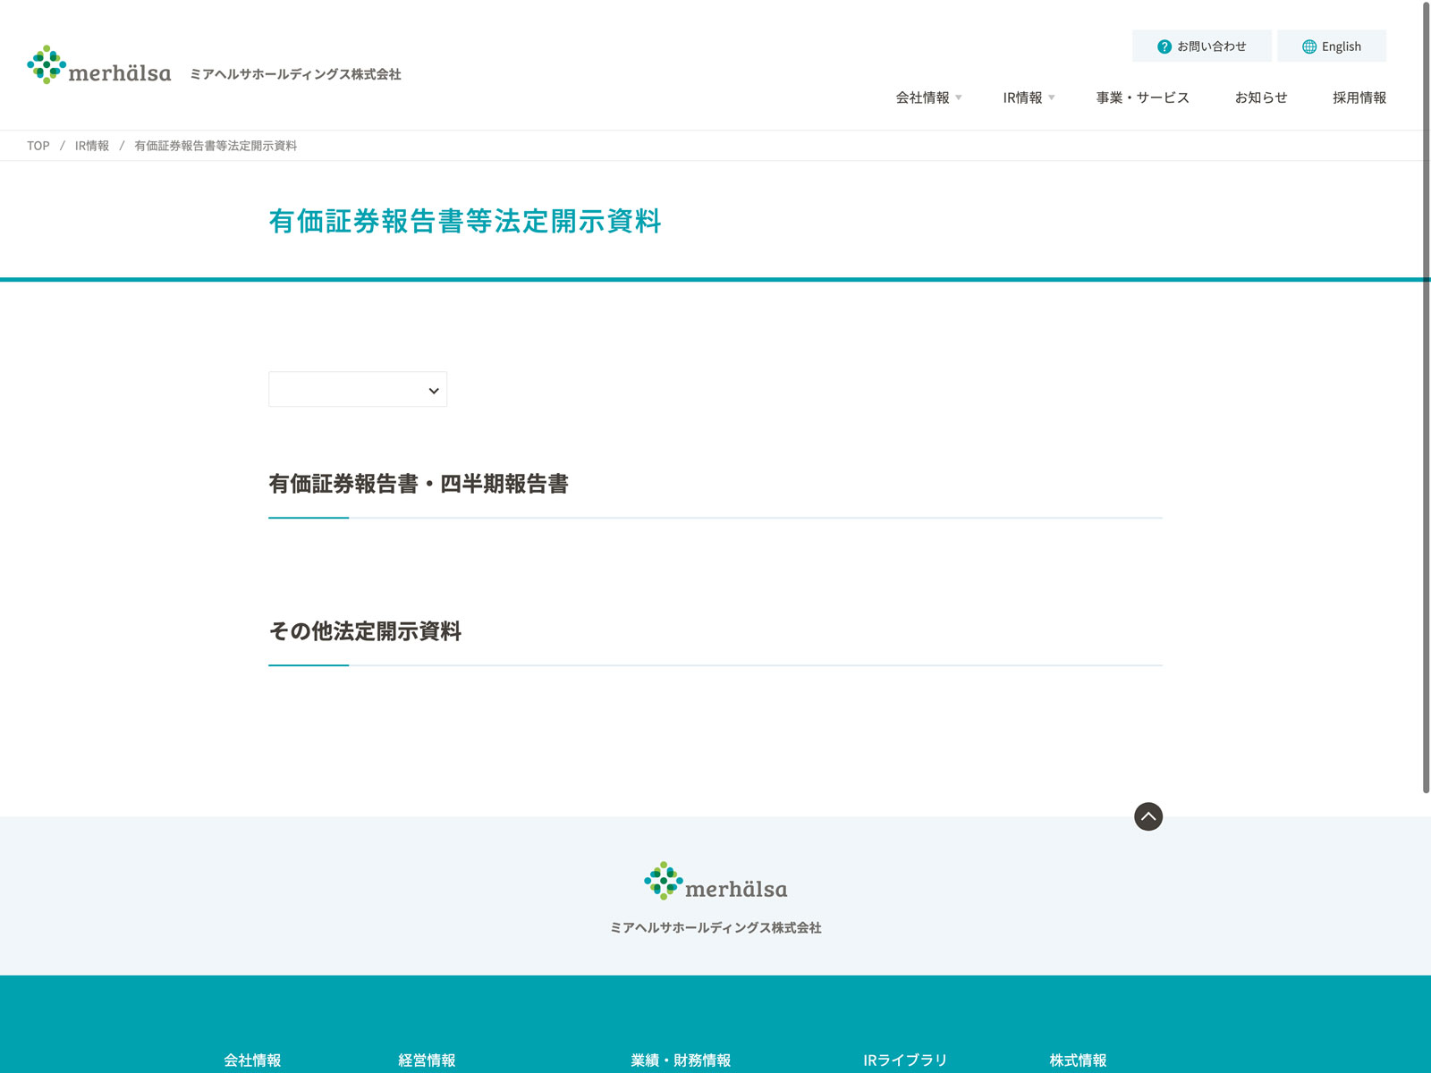Click TOP in the breadcrumb

(x=38, y=146)
